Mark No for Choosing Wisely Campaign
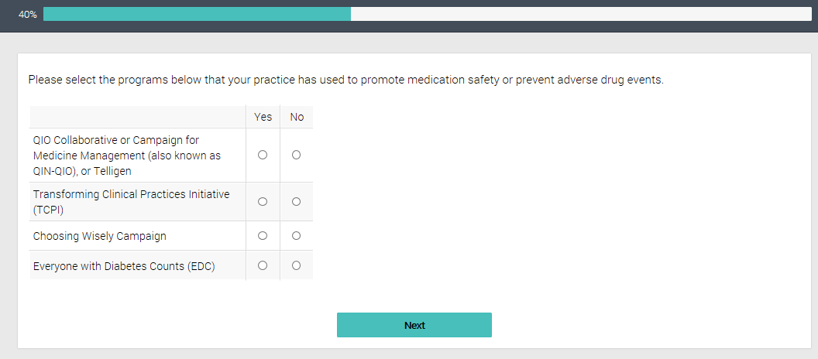Image resolution: width=818 pixels, height=359 pixels. [296, 235]
